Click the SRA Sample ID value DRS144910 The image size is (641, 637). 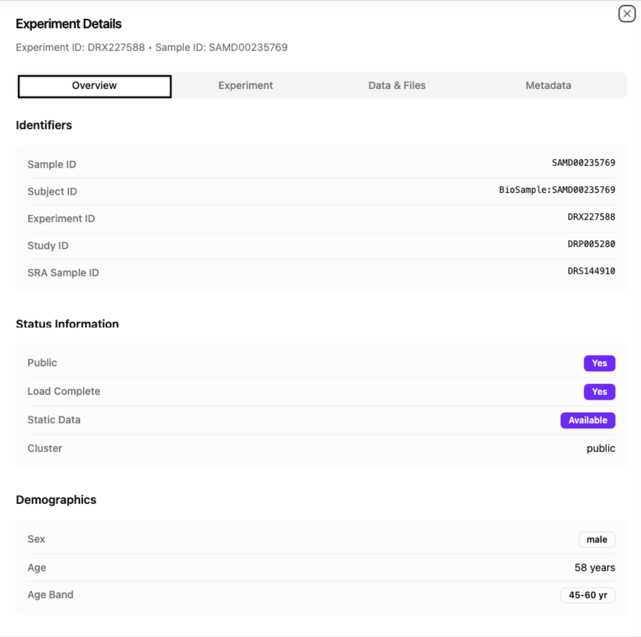591,271
